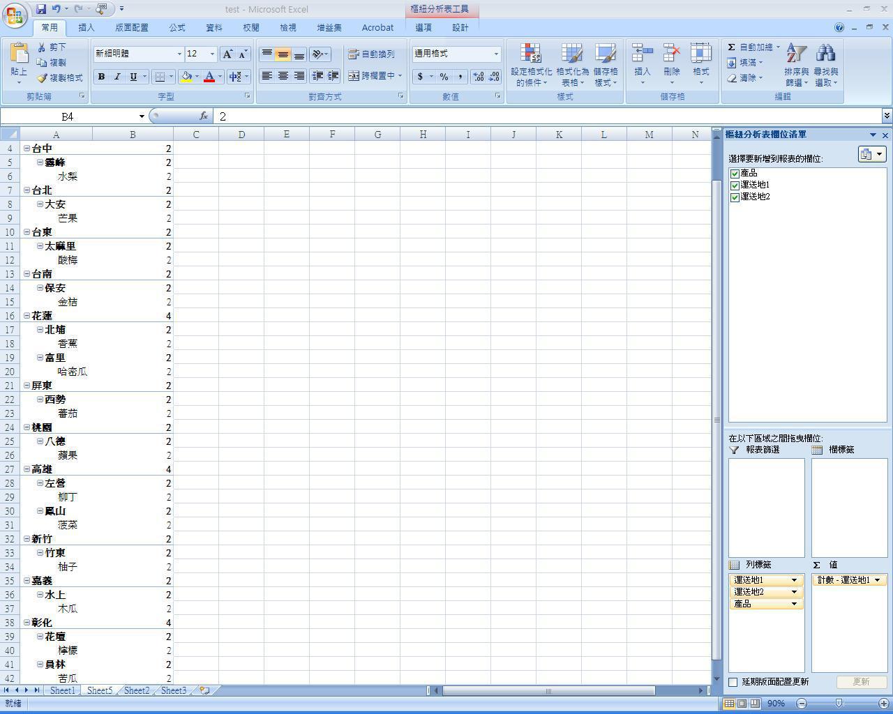Underline the selected cell text

point(133,77)
